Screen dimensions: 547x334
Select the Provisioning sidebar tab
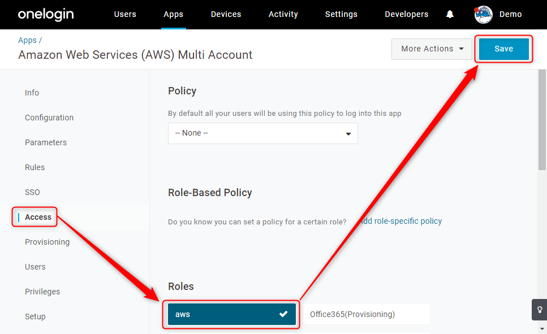coord(47,242)
